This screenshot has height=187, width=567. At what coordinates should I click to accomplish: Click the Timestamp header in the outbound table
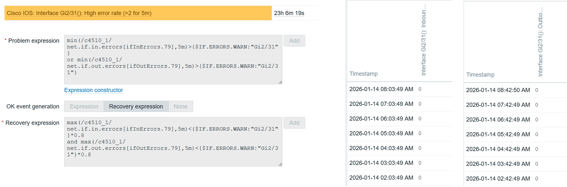coord(480,75)
